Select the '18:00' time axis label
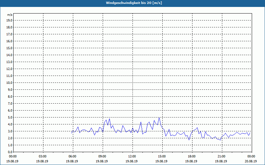The image size is (265, 165). 192,156
